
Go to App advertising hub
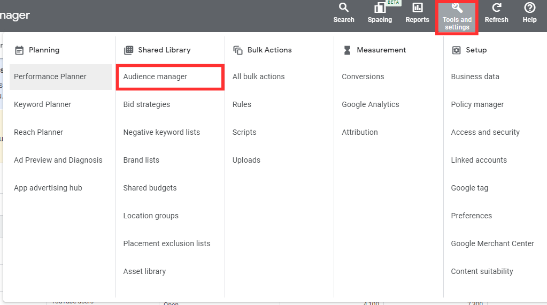click(48, 188)
